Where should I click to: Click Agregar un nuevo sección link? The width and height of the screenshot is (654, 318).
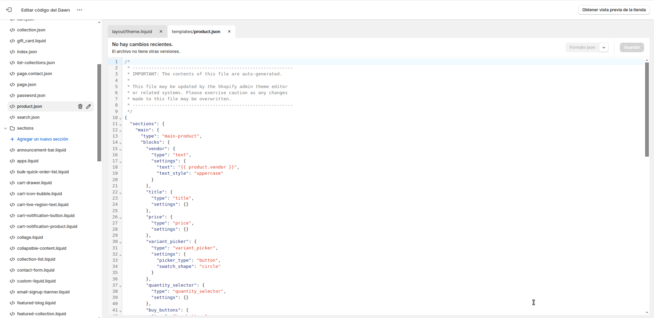coord(42,139)
